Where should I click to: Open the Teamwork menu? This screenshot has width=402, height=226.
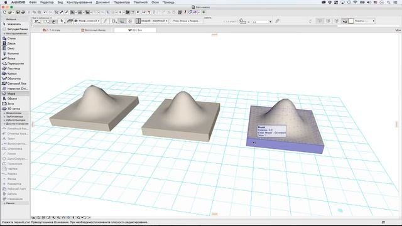point(141,3)
